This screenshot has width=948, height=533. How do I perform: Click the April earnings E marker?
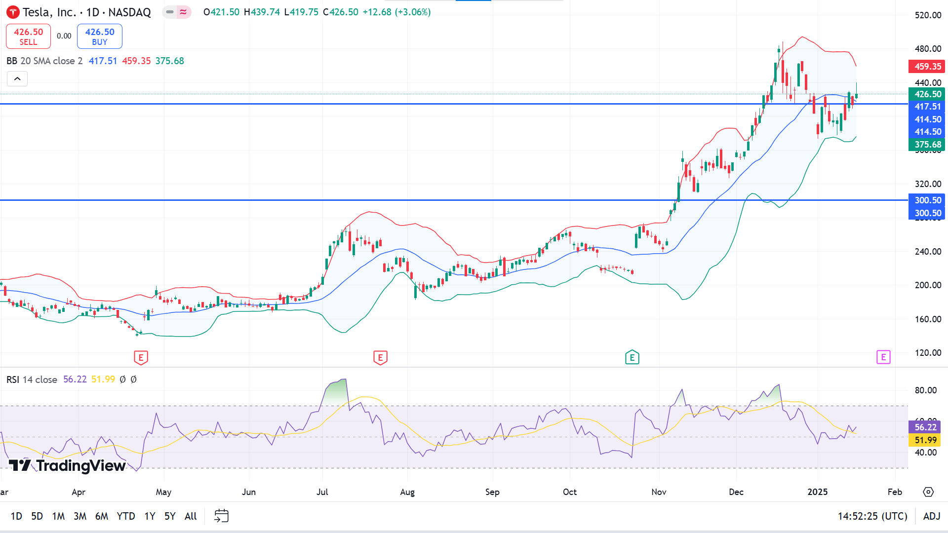[141, 357]
